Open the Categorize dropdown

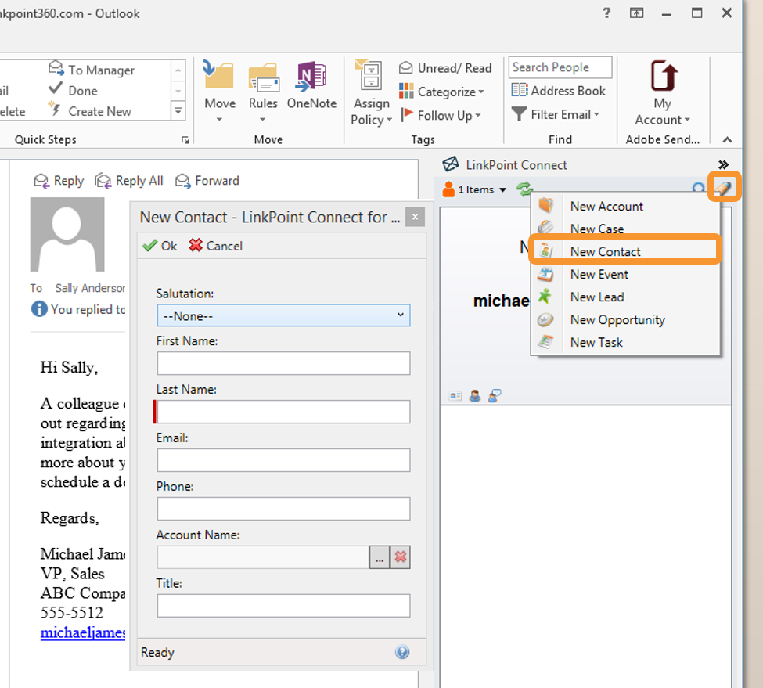pyautogui.click(x=441, y=92)
